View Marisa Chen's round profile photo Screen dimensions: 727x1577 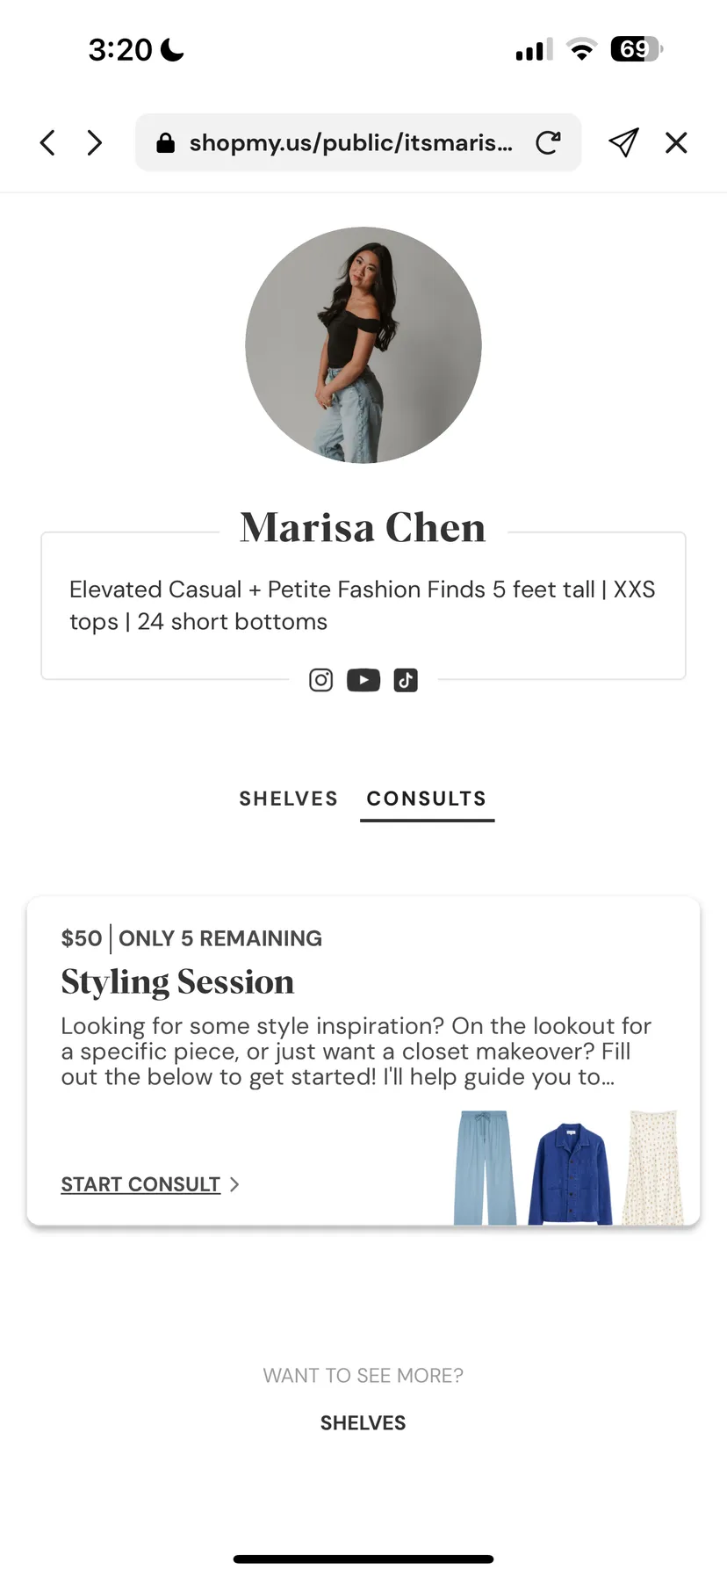(363, 345)
